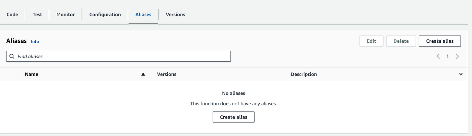Click Create alias button in header

(x=440, y=41)
